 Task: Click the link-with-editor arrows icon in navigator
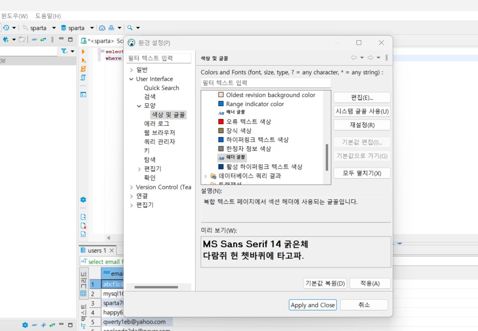point(43,40)
